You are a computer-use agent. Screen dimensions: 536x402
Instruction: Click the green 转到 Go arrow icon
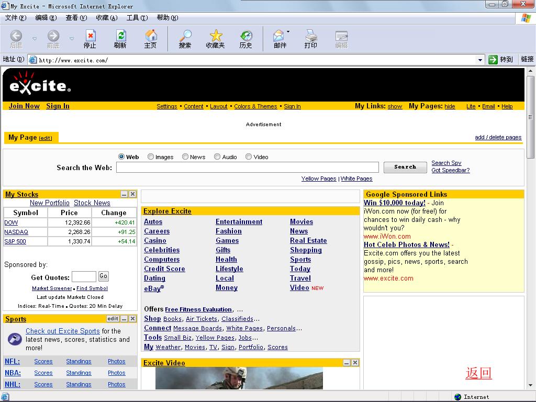point(493,60)
